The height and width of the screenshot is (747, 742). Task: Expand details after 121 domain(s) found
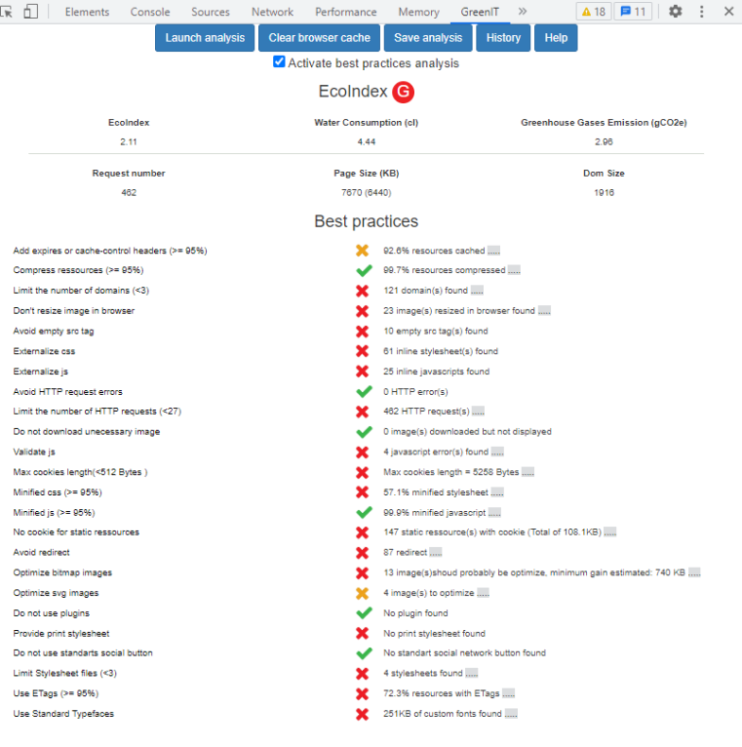point(477,291)
